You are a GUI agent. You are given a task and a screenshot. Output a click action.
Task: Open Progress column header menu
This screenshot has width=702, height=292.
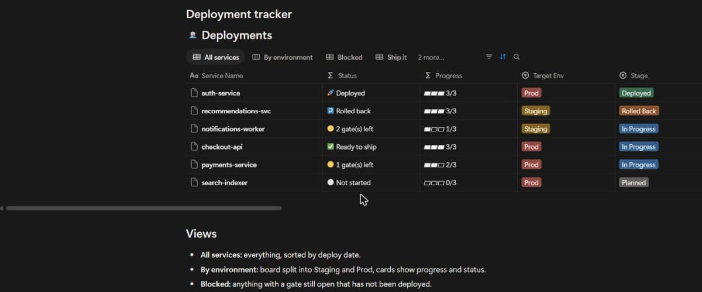(x=469, y=75)
